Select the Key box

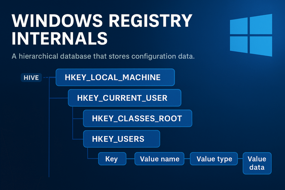(x=112, y=159)
